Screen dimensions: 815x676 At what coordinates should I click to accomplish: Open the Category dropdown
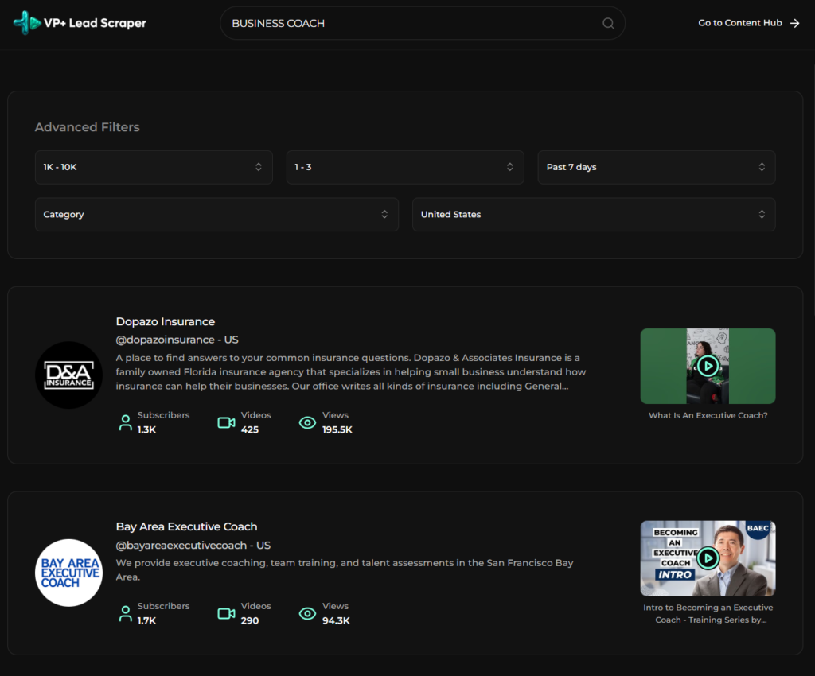coord(216,215)
